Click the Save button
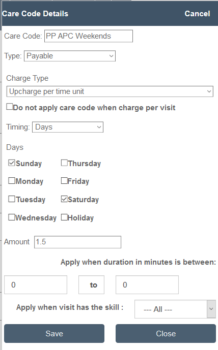Screen dimensions: 218x350 [54, 333]
